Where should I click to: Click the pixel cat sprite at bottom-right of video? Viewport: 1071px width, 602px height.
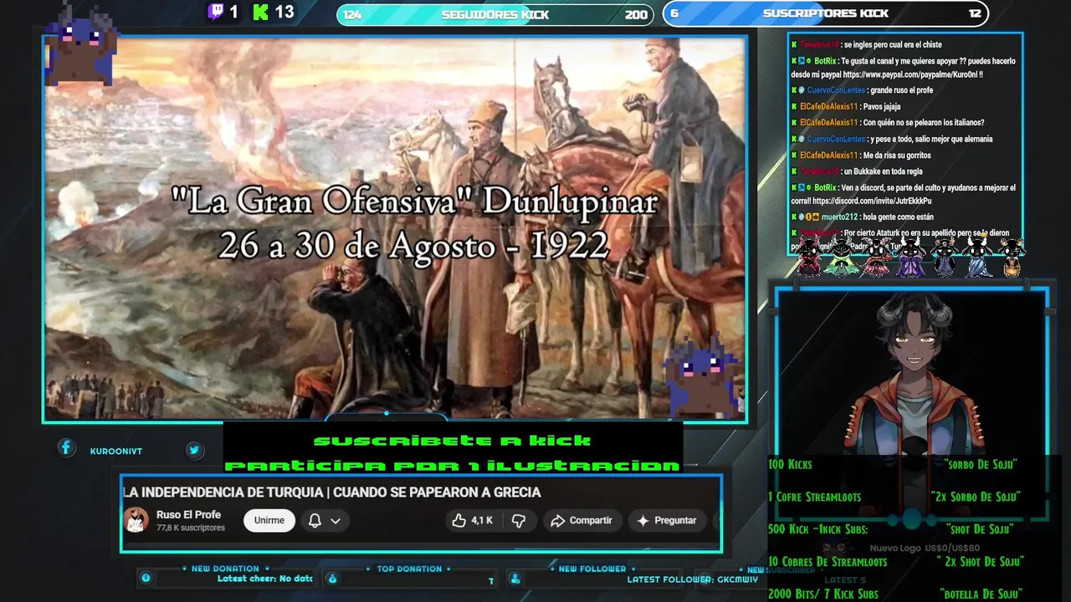(701, 375)
